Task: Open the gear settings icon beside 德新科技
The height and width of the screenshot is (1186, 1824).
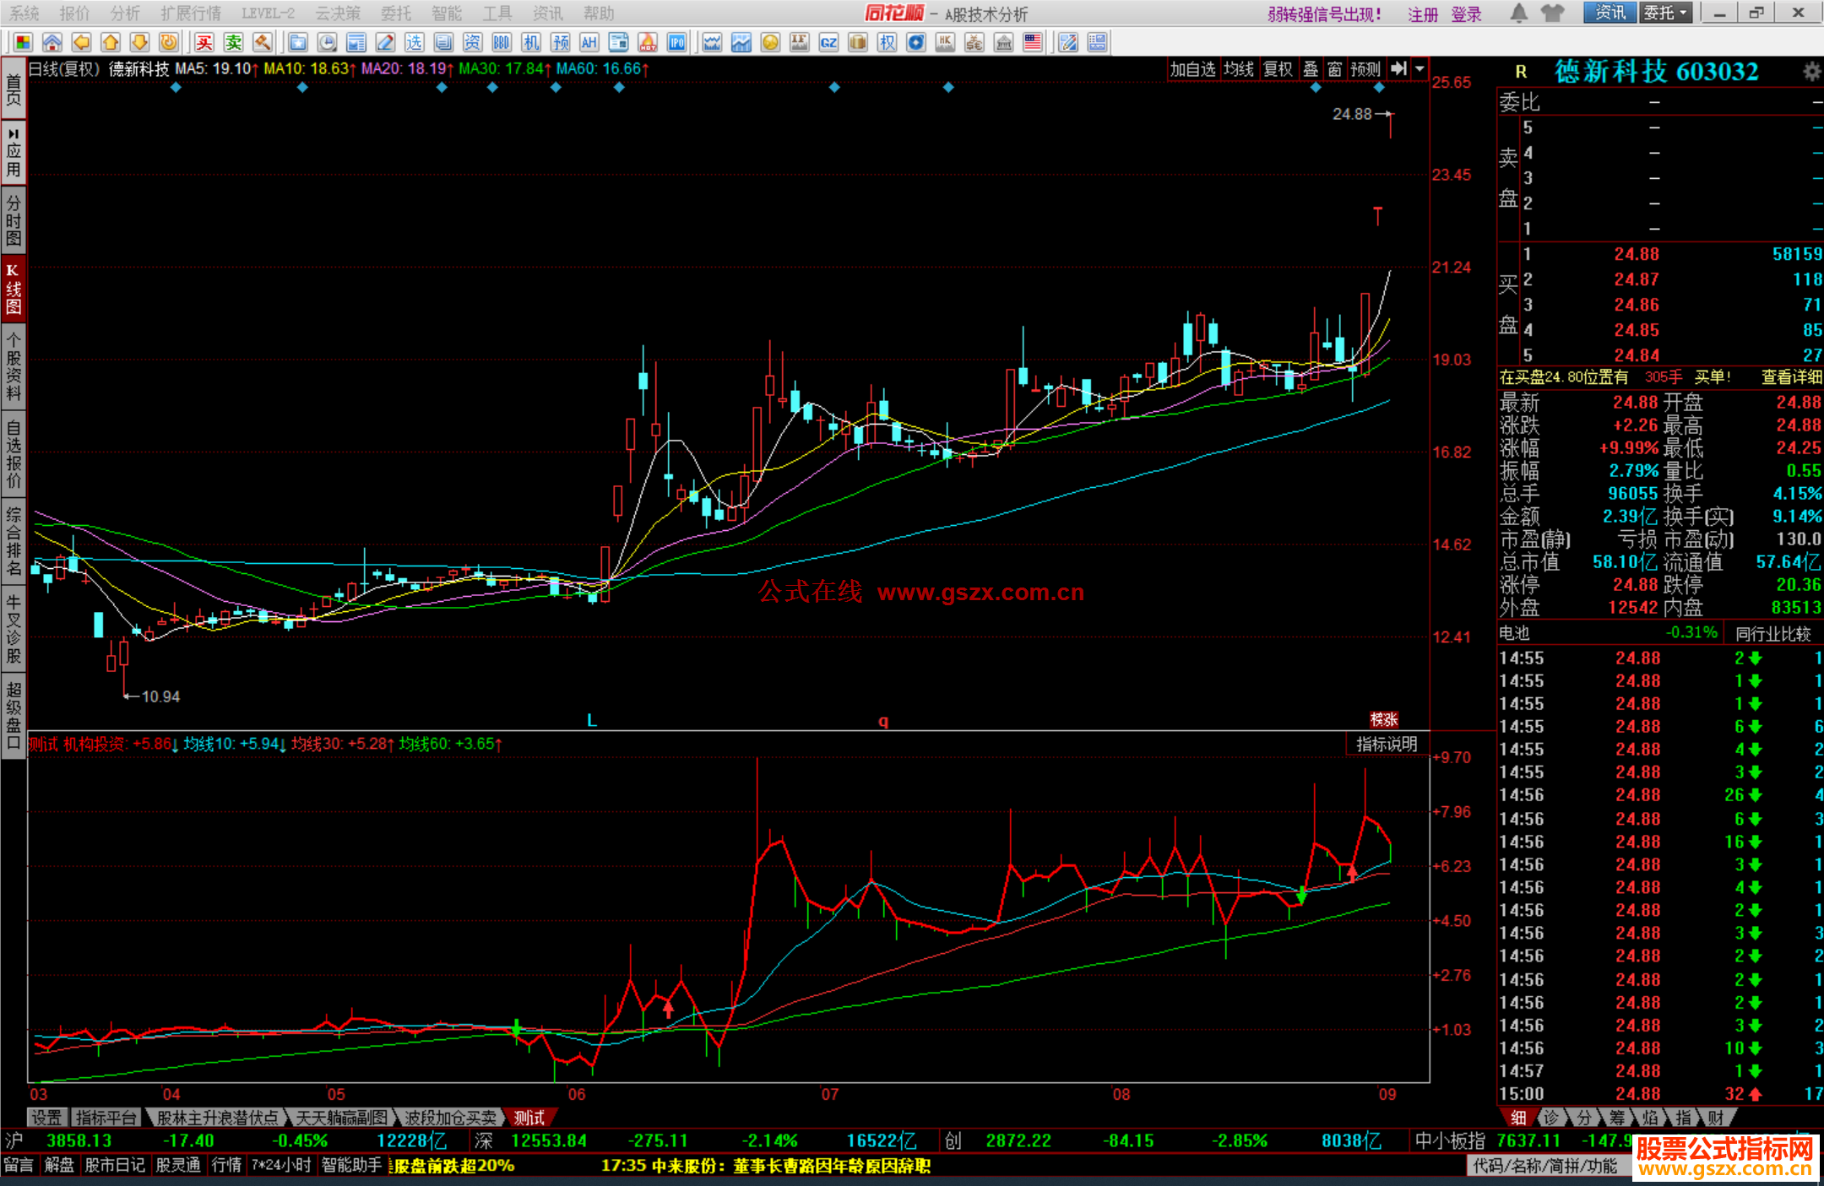Action: point(1811,72)
